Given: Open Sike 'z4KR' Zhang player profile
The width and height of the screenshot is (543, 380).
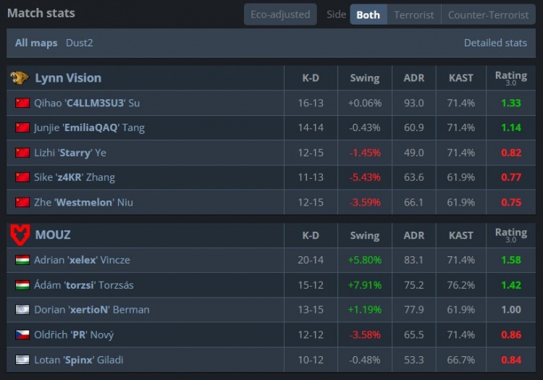Looking at the screenshot, I should (x=75, y=177).
